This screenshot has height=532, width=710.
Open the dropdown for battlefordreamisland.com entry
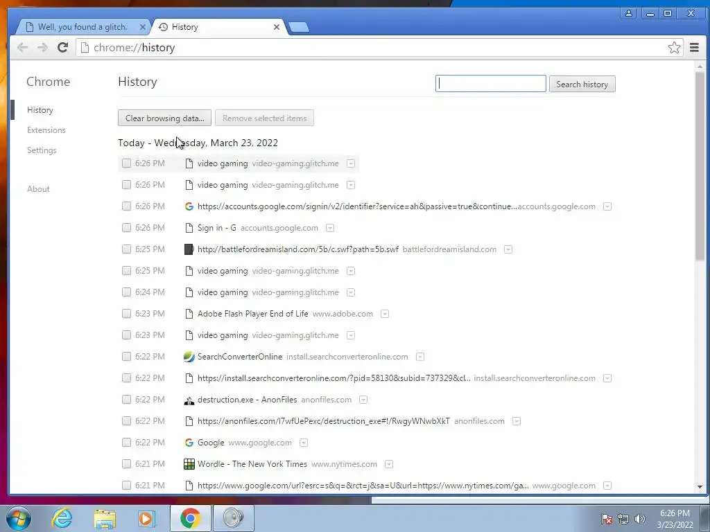click(x=508, y=249)
